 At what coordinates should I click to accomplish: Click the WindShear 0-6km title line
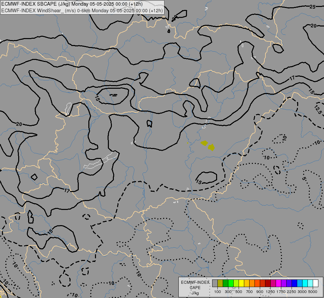point(82,11)
